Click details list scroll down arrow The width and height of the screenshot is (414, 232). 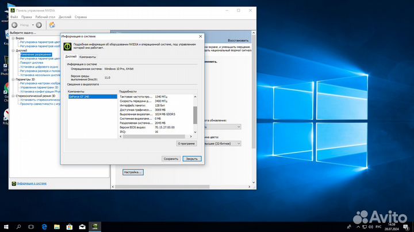pos(195,132)
